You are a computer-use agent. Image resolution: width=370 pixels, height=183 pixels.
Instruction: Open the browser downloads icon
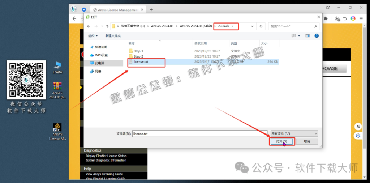click(x=337, y=18)
